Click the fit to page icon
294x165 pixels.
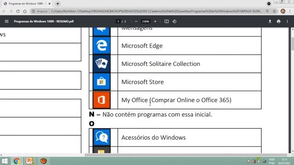166,22
